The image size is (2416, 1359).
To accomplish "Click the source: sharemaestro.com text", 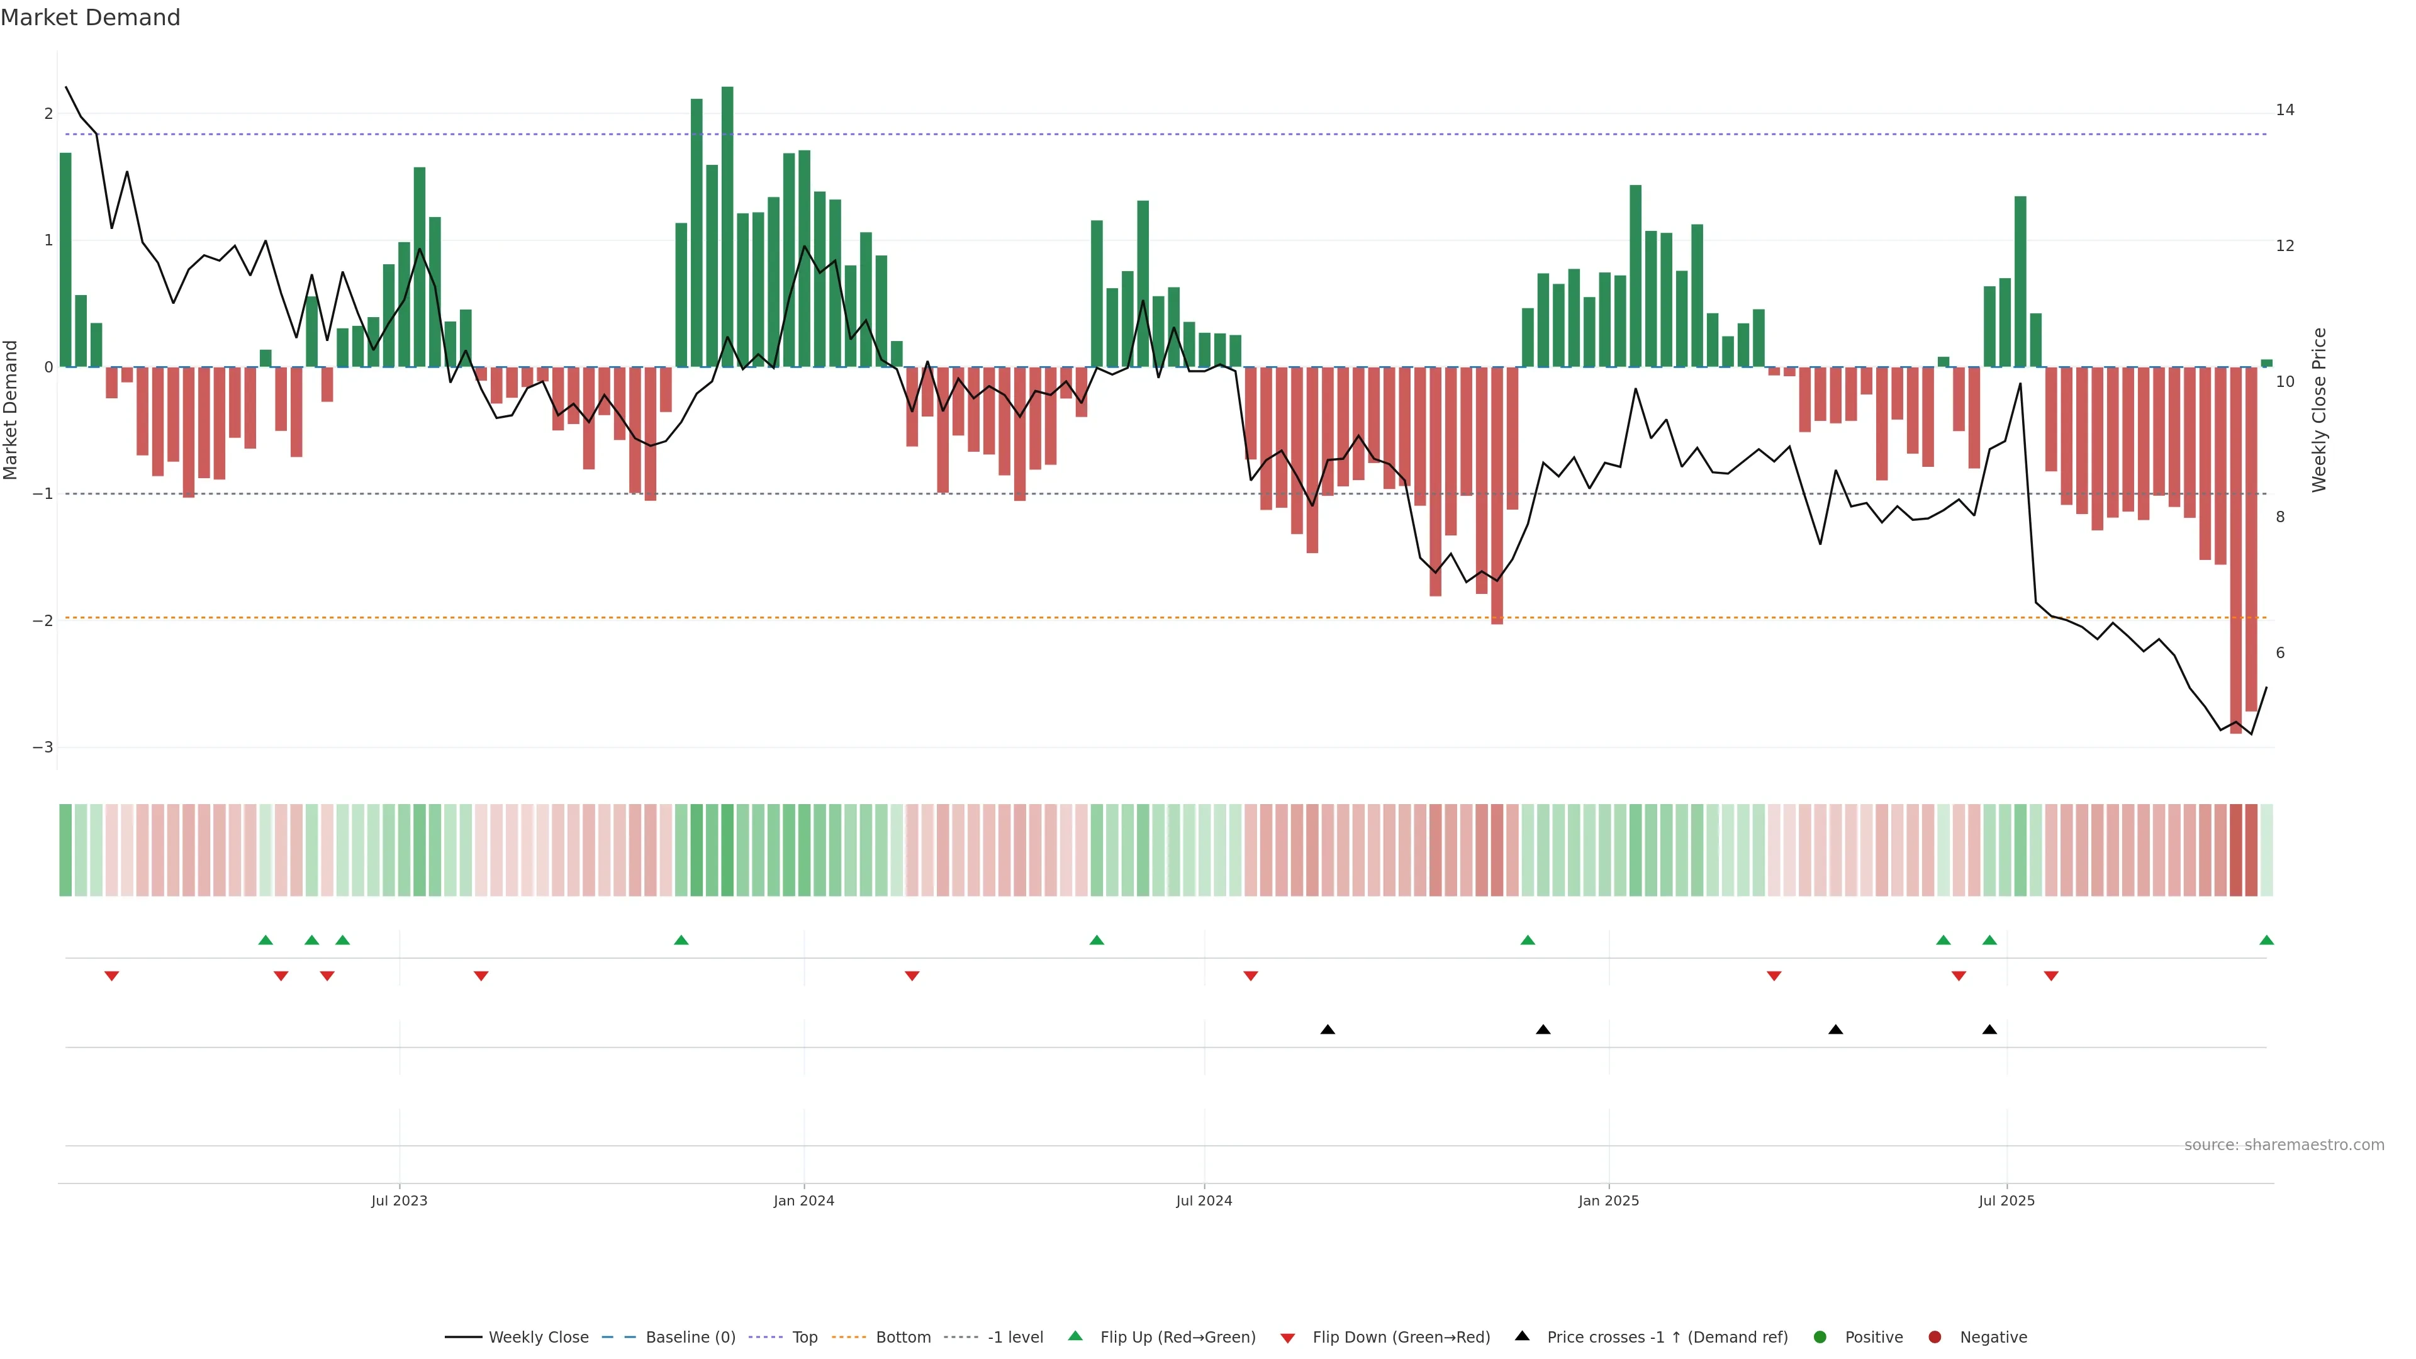I will coord(2284,1144).
